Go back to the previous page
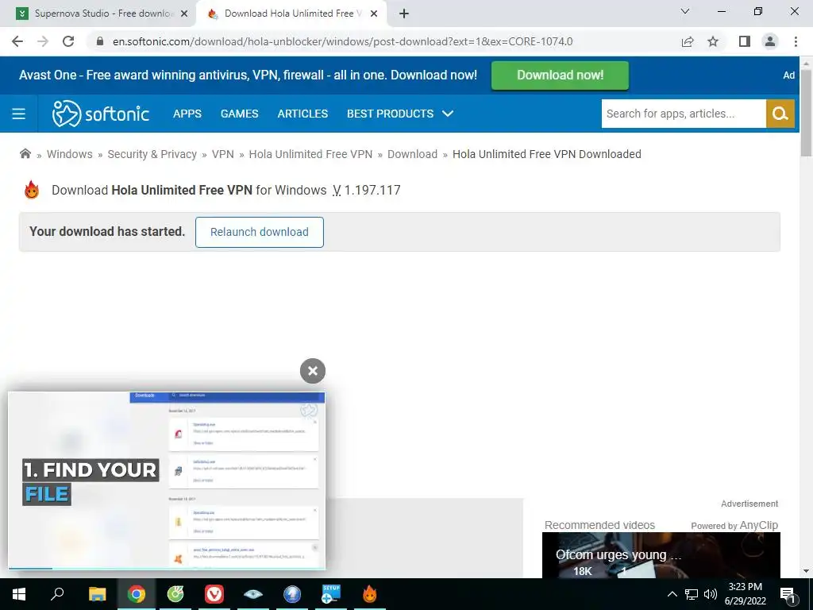 pos(17,41)
